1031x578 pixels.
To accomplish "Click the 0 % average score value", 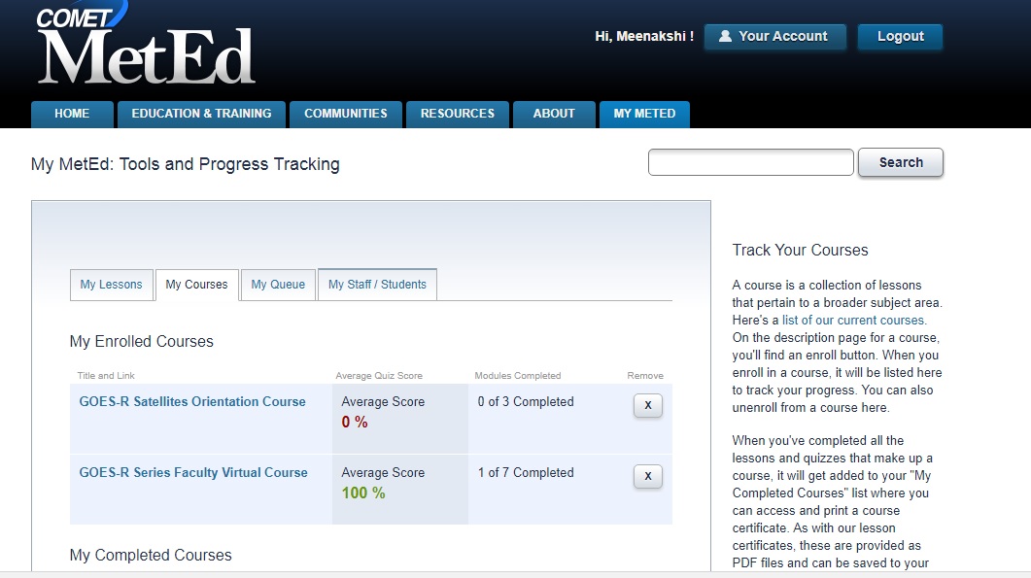I will tap(355, 423).
